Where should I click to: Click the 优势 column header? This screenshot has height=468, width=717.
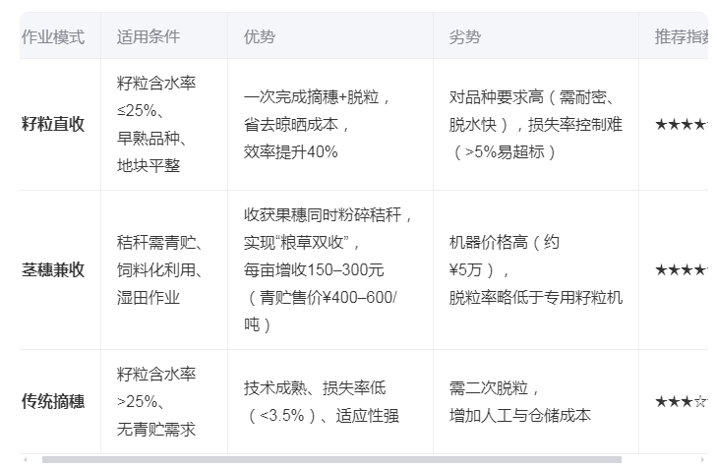(x=260, y=37)
